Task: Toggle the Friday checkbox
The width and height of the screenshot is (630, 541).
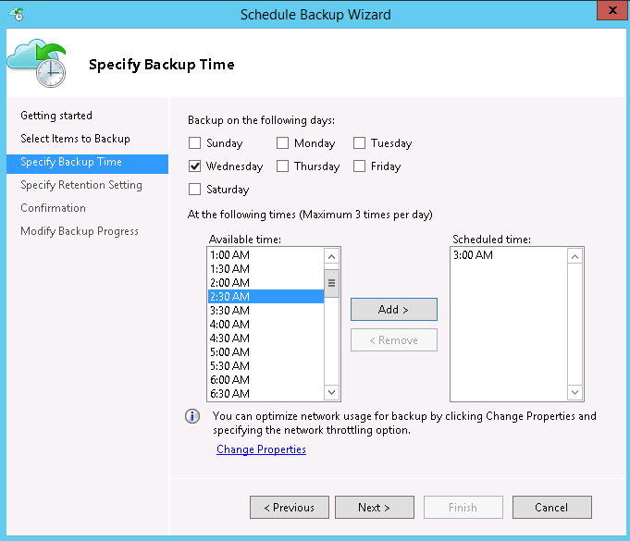Action: point(359,166)
